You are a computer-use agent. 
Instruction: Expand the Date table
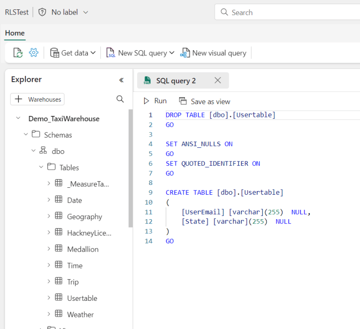pos(49,200)
